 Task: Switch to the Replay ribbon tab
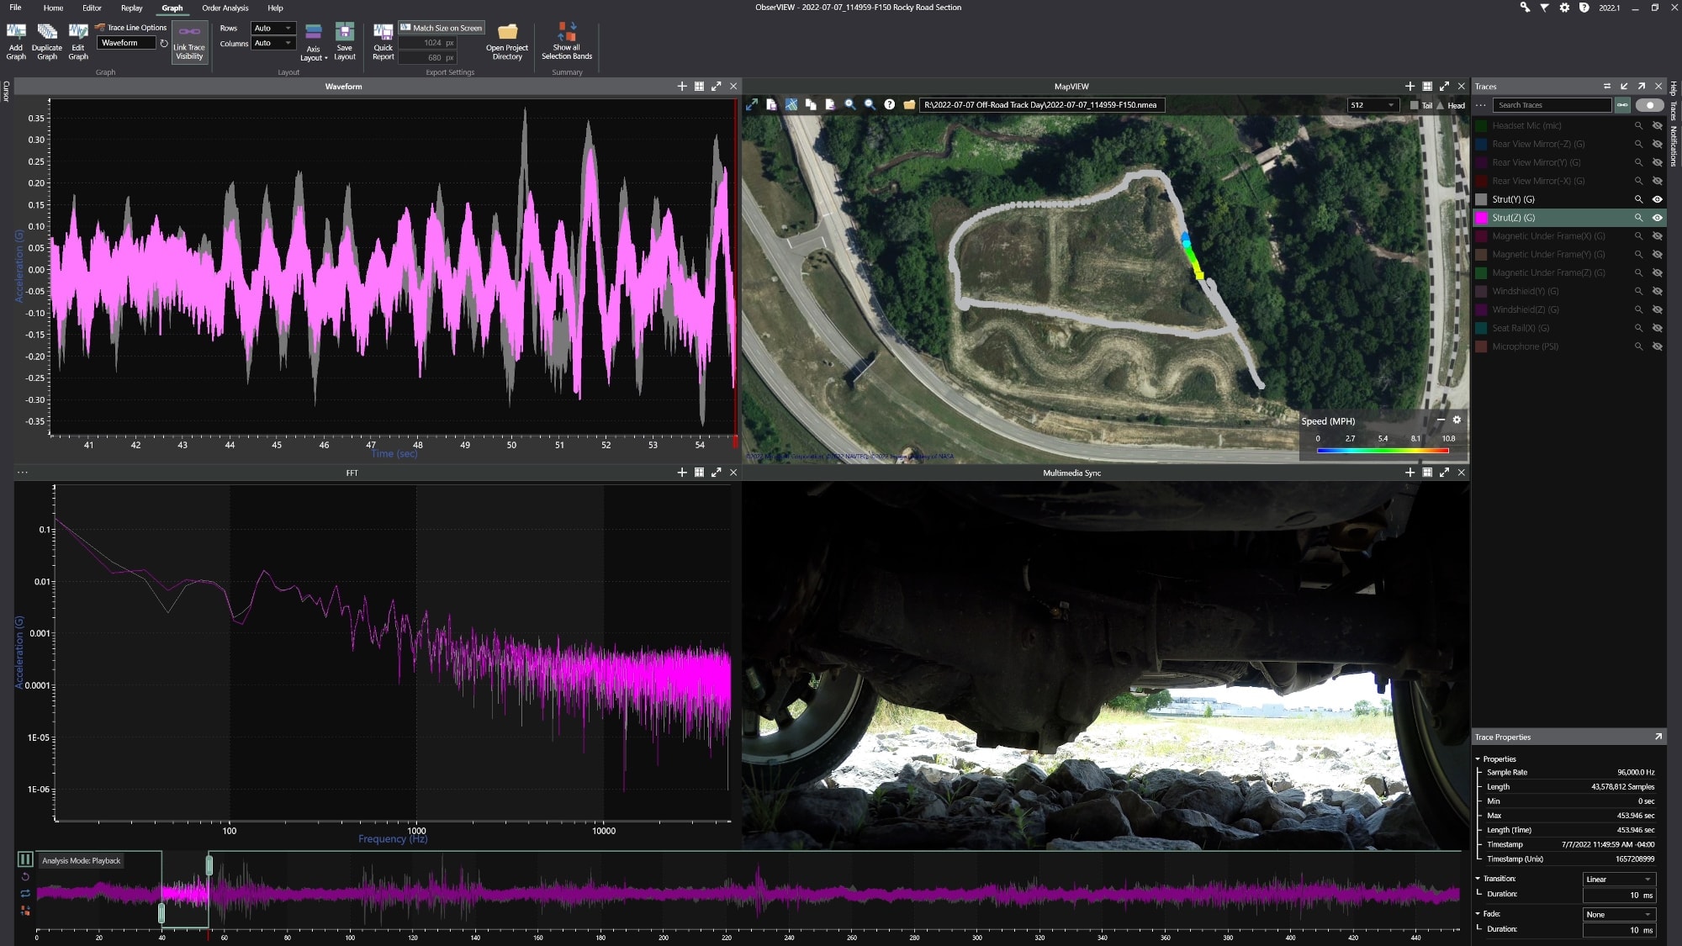click(131, 8)
